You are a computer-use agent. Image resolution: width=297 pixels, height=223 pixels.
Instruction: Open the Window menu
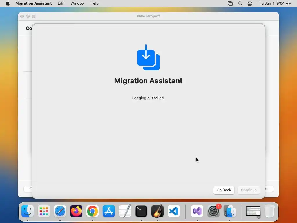click(77, 3)
